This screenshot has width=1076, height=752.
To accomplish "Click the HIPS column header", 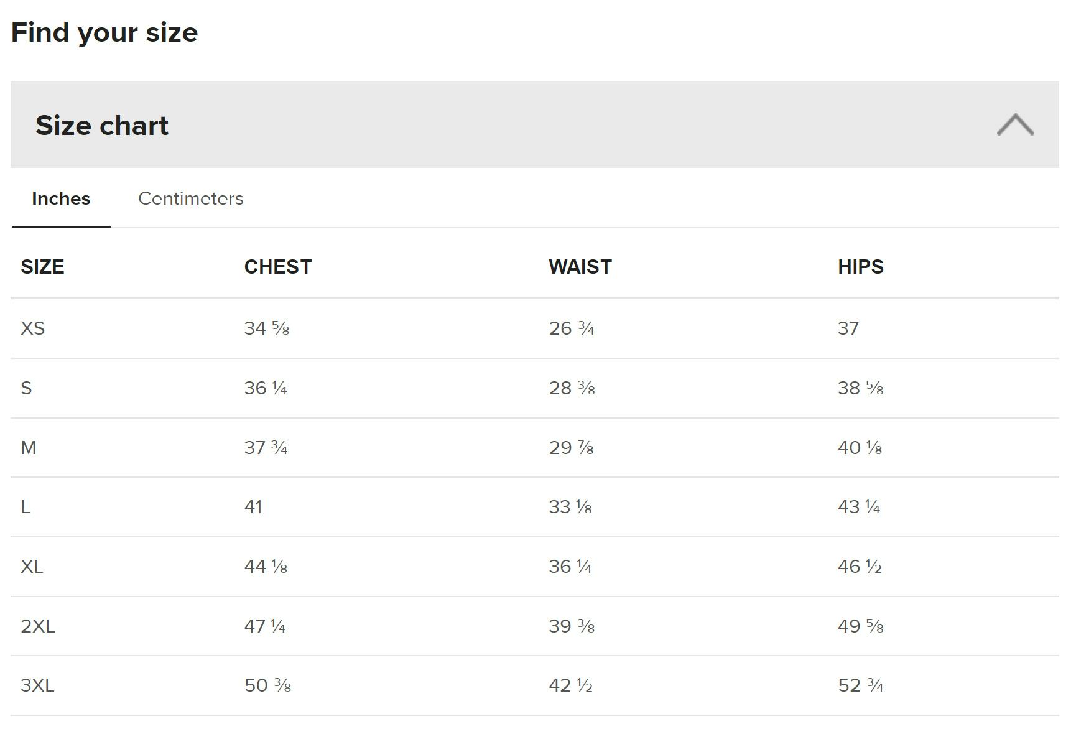I will [x=860, y=267].
